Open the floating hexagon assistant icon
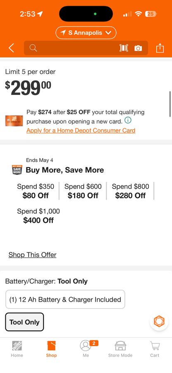The width and height of the screenshot is (172, 373). [159, 321]
